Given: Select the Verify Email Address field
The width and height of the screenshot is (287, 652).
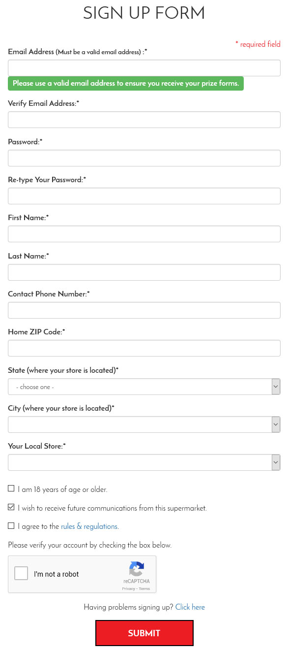Looking at the screenshot, I should click(144, 120).
